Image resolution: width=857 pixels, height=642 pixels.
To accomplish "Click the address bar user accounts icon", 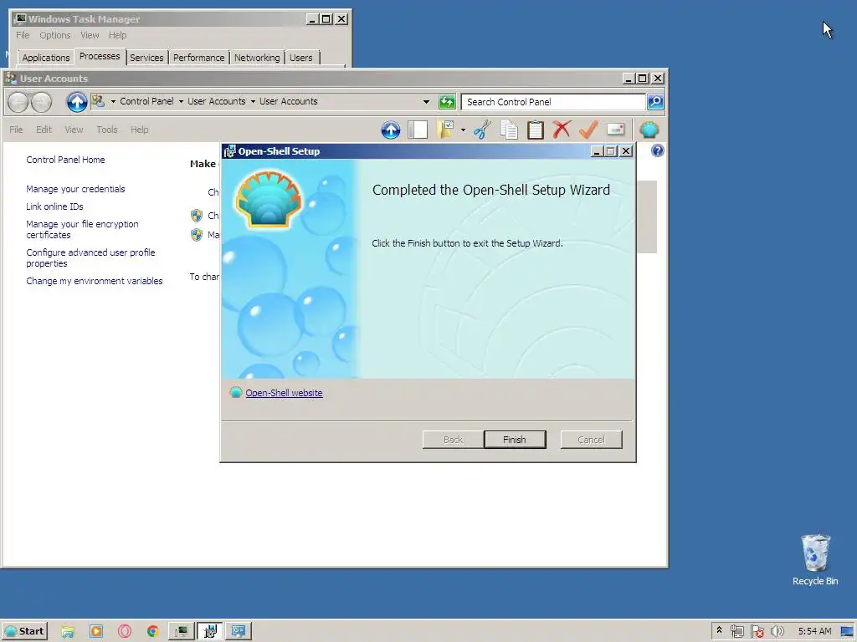I will coord(99,101).
